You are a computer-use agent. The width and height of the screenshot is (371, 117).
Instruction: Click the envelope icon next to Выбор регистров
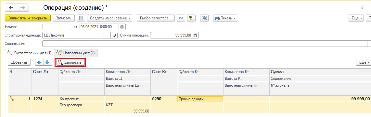181,18
